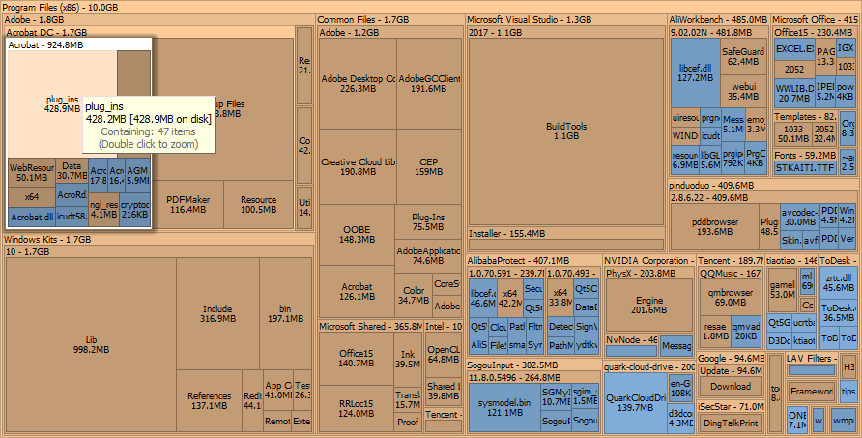862x438 pixels.
Task: Click the Office15 140.7MB block in Microsoft Shared
Action: 356,358
